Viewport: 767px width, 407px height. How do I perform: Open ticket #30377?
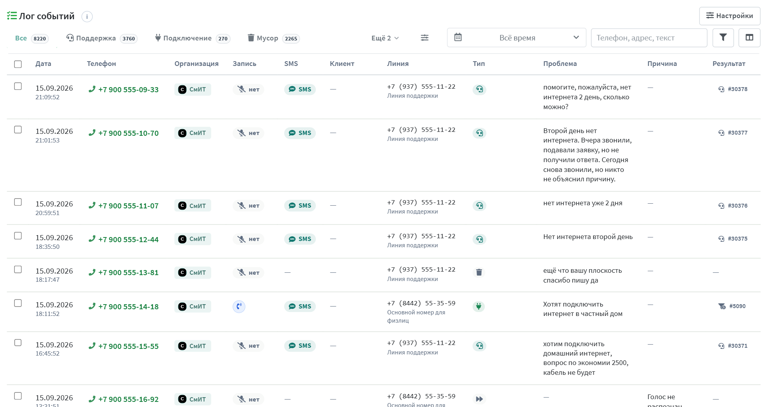click(733, 133)
